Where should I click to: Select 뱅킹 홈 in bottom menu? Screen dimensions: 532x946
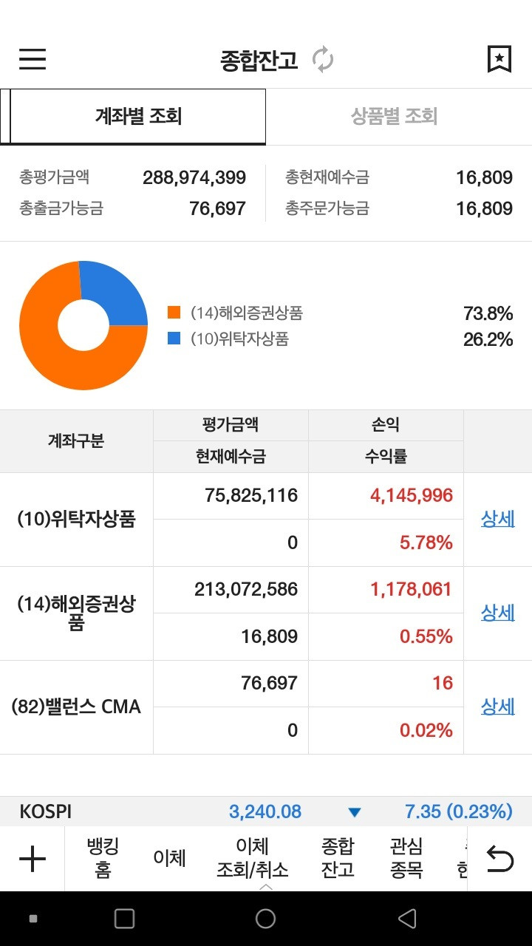(103, 858)
